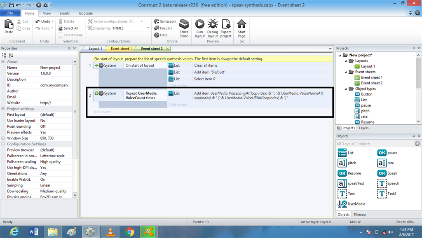Close the Event sheet 2 tab
This screenshot has height=238, width=422.
pyautogui.click(x=167, y=49)
